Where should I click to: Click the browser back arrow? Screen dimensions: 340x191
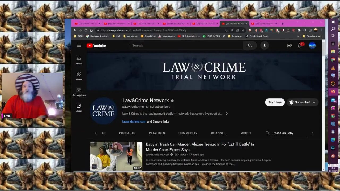pos(75,30)
